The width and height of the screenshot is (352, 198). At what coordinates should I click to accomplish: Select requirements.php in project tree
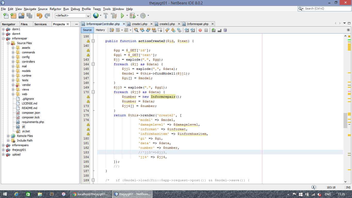pyautogui.click(x=33, y=122)
